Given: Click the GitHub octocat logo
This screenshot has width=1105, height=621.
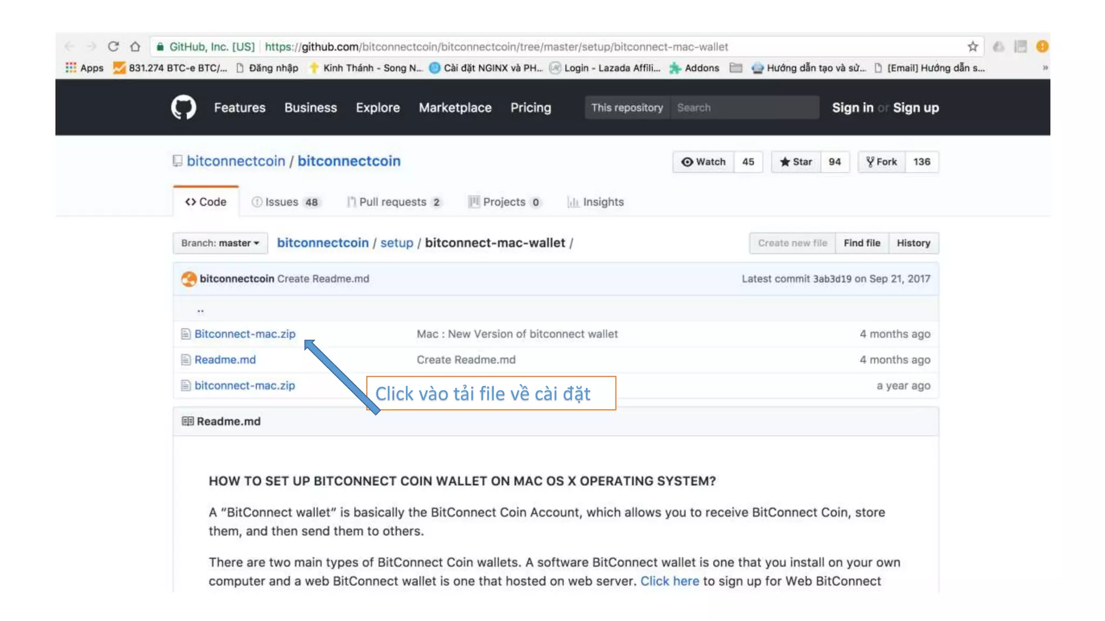Looking at the screenshot, I should pos(183,107).
